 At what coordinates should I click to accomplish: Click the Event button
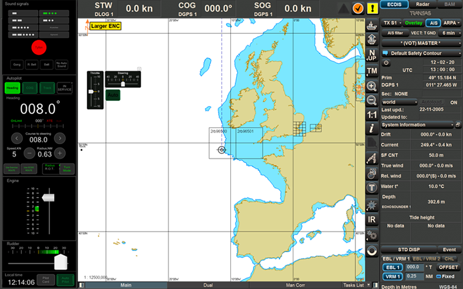[x=449, y=249]
